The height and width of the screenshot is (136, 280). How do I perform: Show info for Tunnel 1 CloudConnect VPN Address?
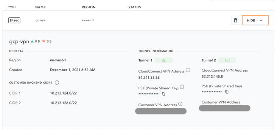point(188,70)
